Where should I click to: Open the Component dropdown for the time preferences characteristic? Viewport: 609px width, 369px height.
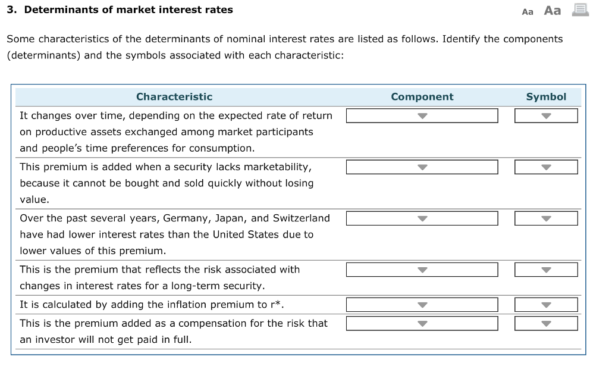(x=422, y=115)
